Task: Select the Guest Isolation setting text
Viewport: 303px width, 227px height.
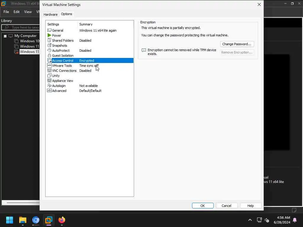Action: point(63,56)
